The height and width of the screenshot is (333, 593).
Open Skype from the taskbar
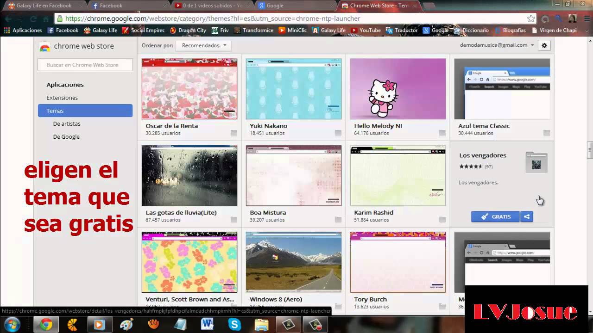click(x=234, y=325)
